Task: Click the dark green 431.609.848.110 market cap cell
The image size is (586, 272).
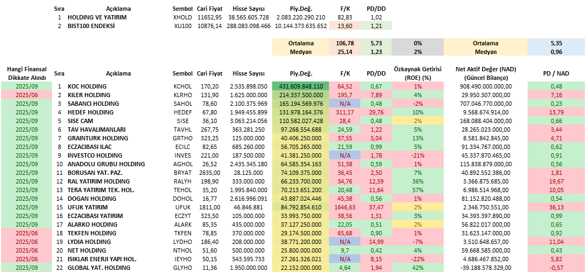Action: click(x=301, y=86)
